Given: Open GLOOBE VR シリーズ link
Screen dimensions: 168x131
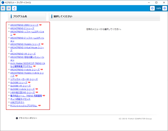Looking at the screenshot, I should pos(20,86).
